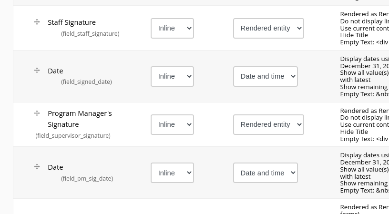Viewport: 389px width, 214px height.
Task: Open Inline dropdown for Program Manager's Signature
Action: click(x=172, y=124)
